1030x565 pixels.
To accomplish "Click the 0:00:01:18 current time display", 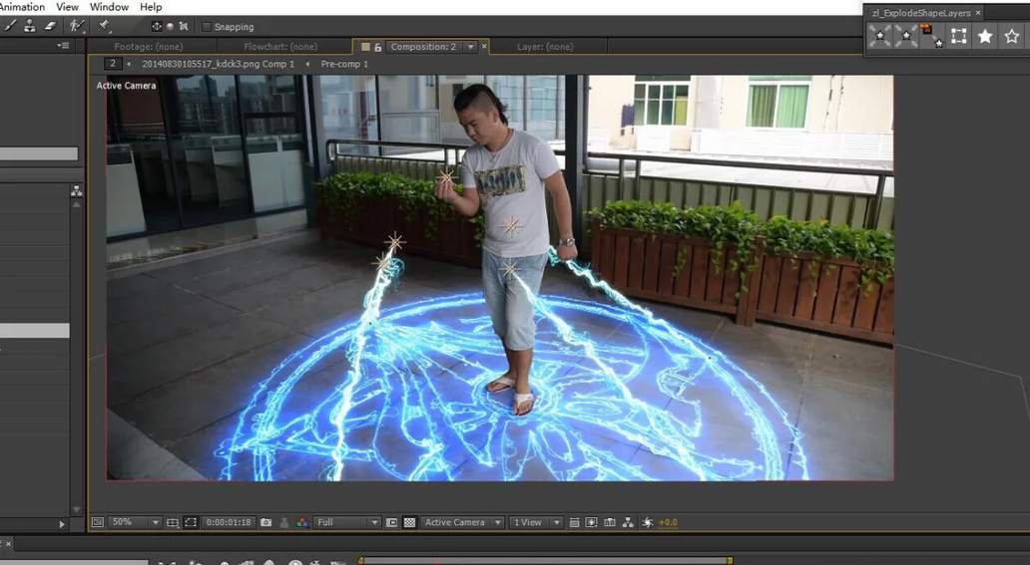I will click(x=228, y=522).
